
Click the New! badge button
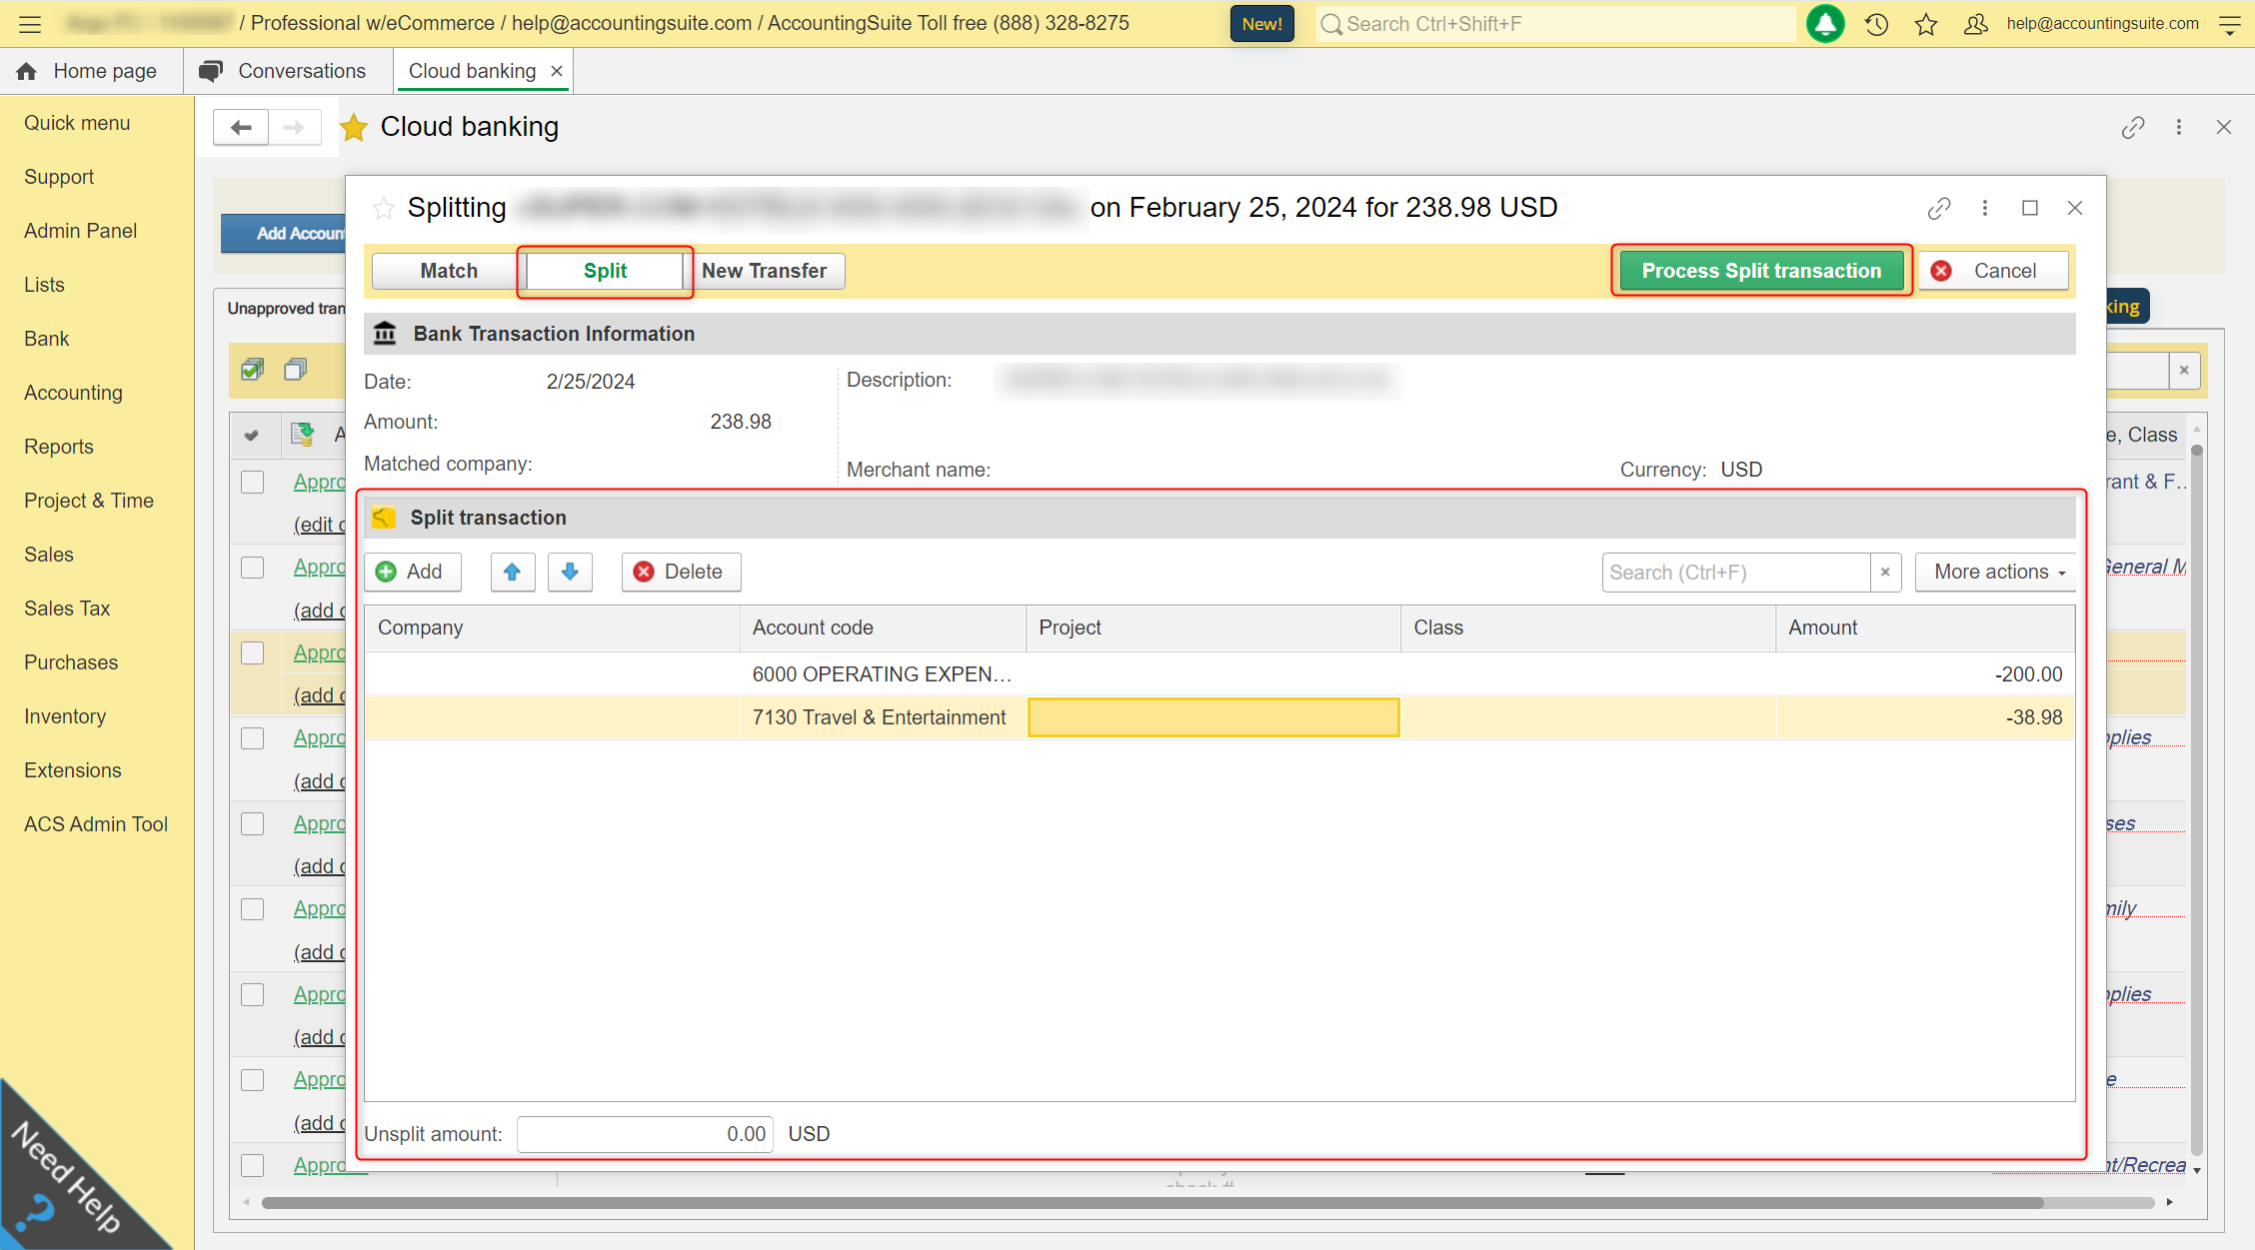[1262, 24]
